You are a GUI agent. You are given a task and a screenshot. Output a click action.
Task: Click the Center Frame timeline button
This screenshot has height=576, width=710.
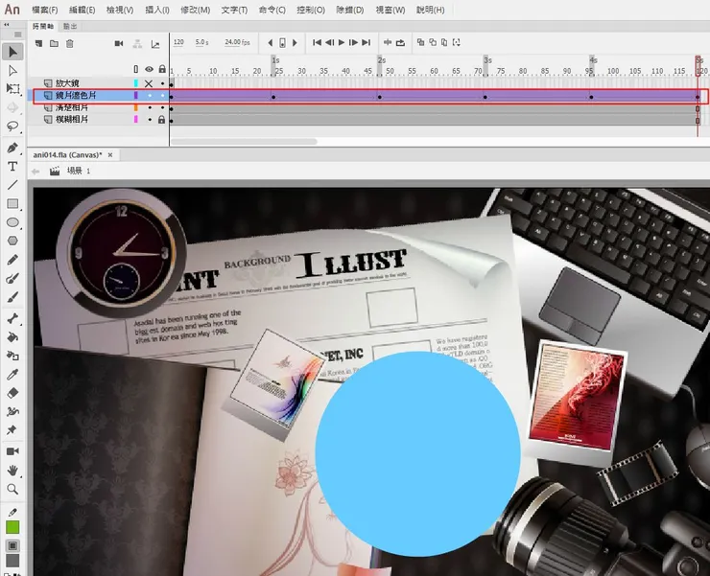point(388,42)
